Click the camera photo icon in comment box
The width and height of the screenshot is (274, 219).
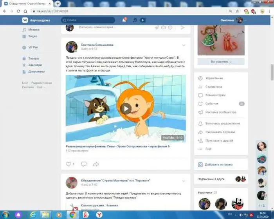click(x=163, y=27)
